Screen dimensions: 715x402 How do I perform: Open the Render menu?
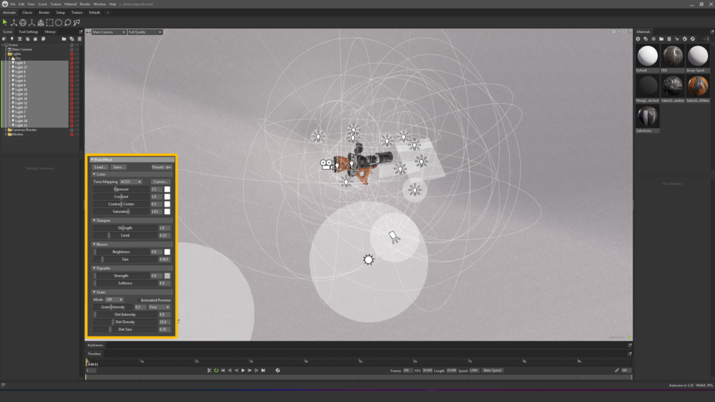[x=84, y=4]
